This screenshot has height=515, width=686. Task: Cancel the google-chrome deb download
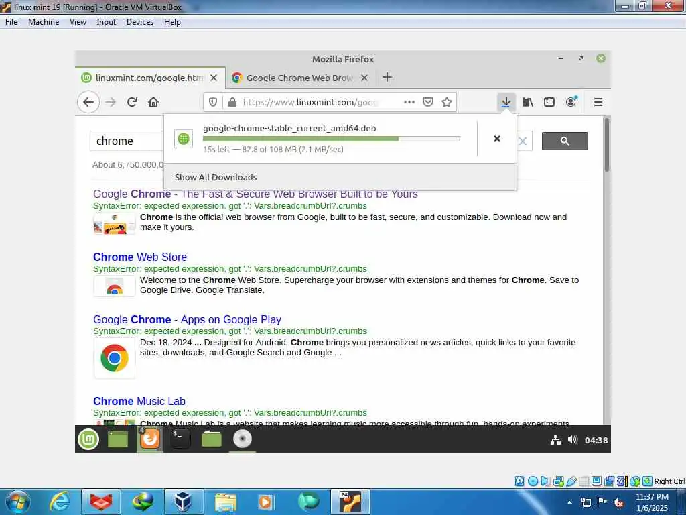[497, 139]
